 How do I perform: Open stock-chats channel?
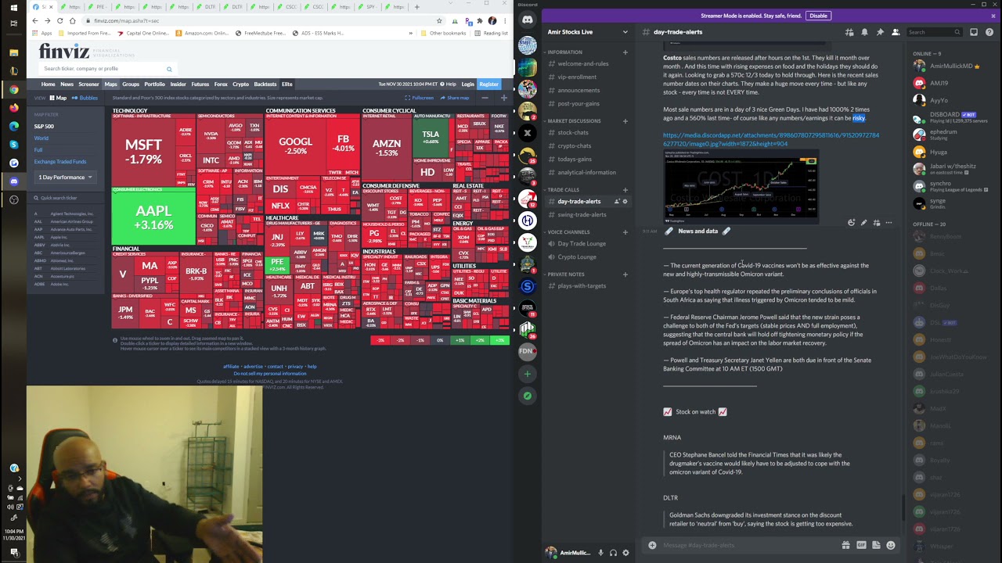point(573,133)
